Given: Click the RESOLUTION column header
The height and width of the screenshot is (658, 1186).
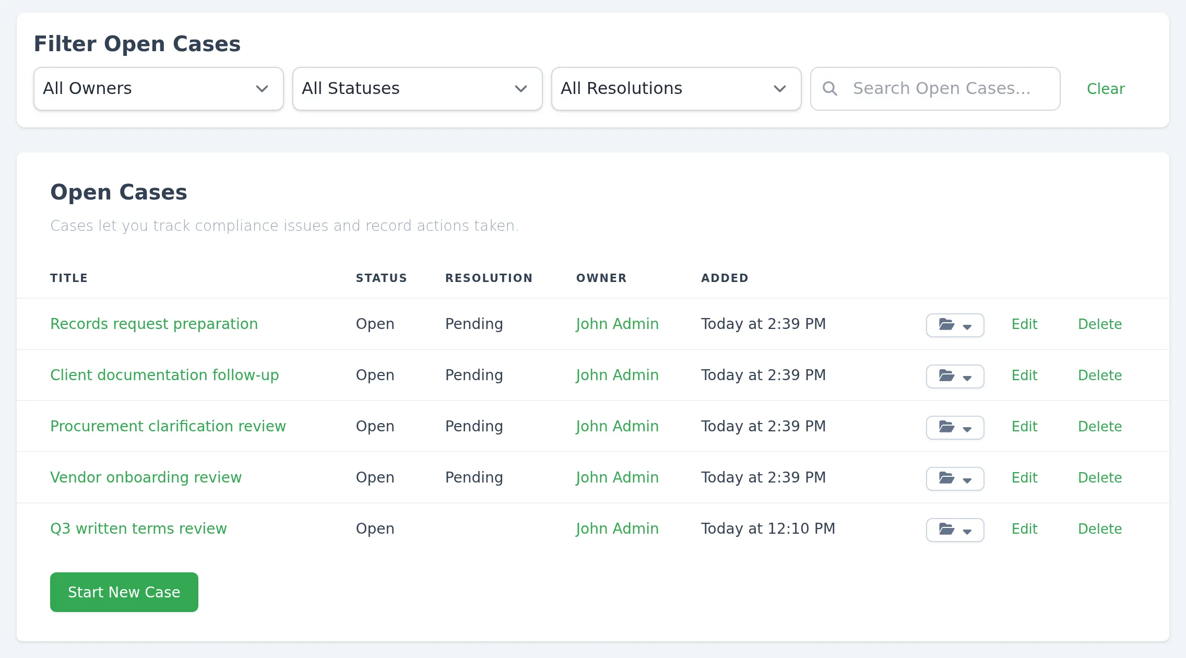Looking at the screenshot, I should pyautogui.click(x=489, y=278).
